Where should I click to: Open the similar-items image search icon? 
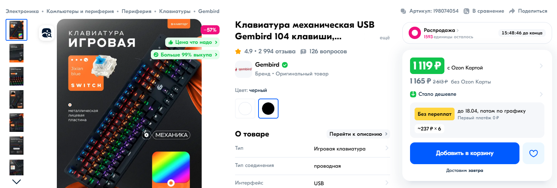pyautogui.click(x=47, y=33)
